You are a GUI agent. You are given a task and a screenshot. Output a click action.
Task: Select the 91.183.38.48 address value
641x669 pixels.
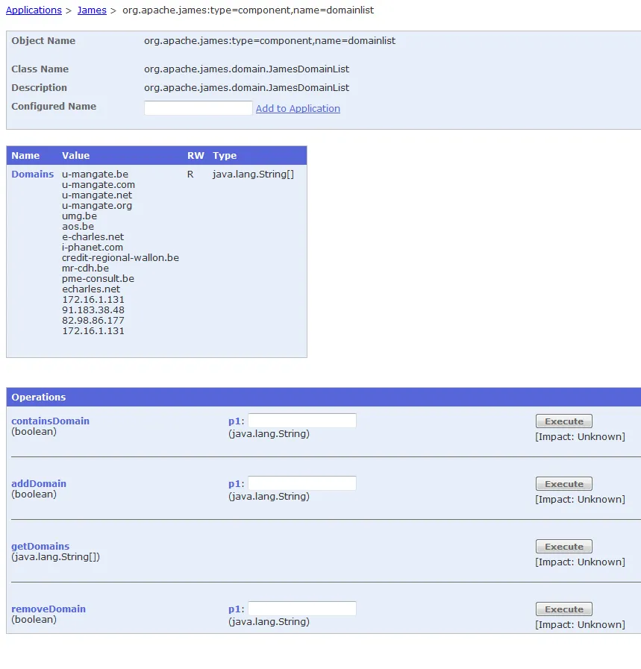pos(93,310)
